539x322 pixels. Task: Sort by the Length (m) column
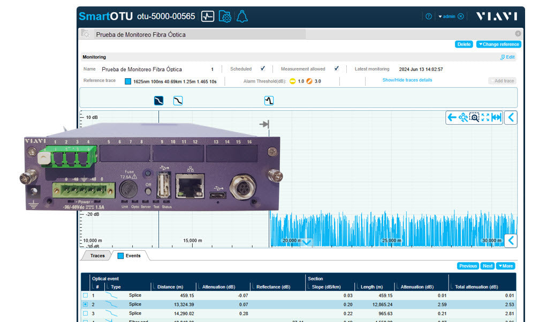tap(371, 287)
